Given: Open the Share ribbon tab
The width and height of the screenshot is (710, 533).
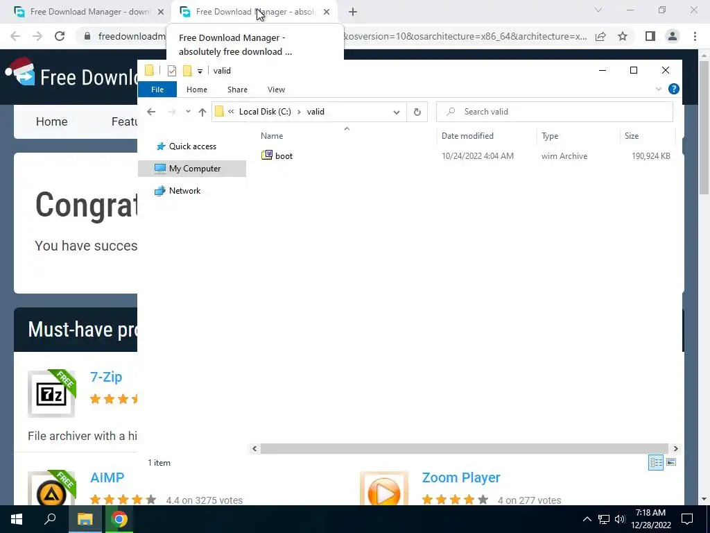Looking at the screenshot, I should pos(237,90).
